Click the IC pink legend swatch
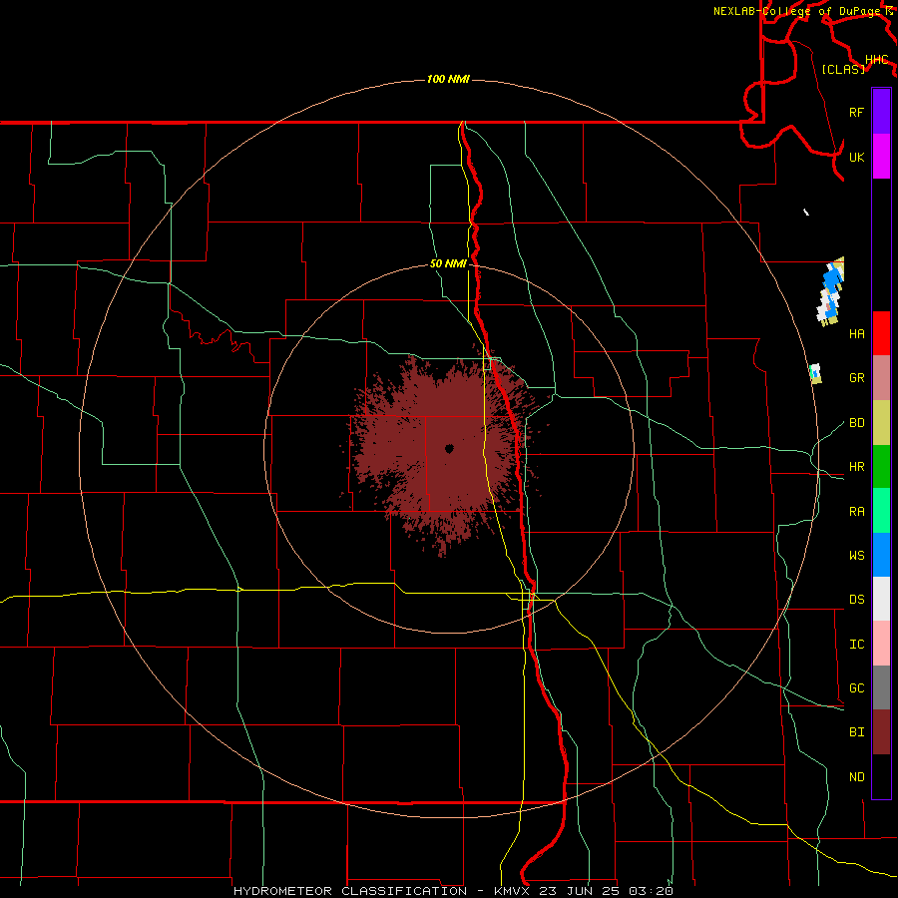The image size is (898, 898). pos(881,644)
